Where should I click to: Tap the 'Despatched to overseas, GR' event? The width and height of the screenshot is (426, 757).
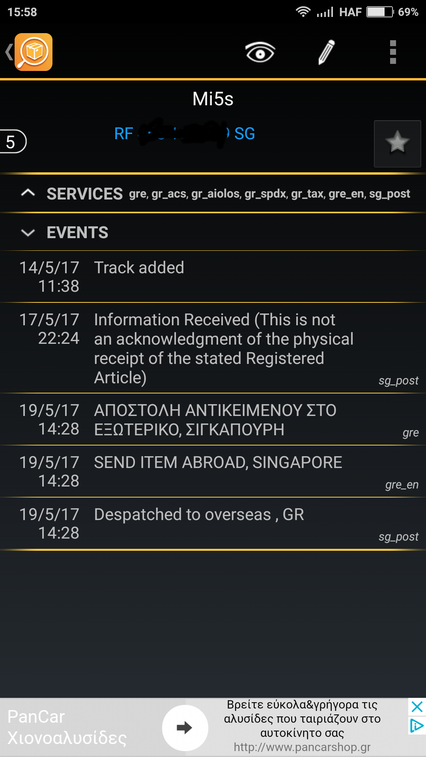coord(213,523)
